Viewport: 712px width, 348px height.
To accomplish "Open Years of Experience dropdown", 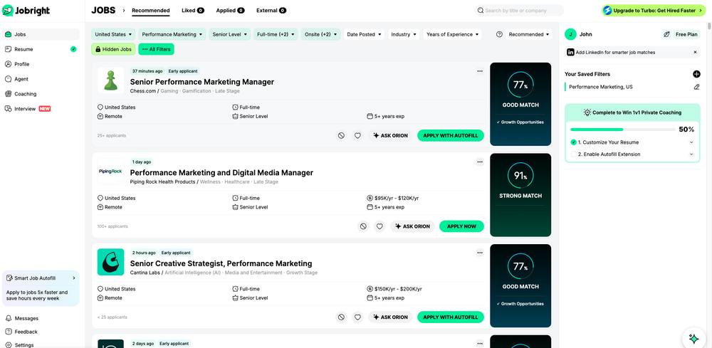I will pyautogui.click(x=452, y=34).
